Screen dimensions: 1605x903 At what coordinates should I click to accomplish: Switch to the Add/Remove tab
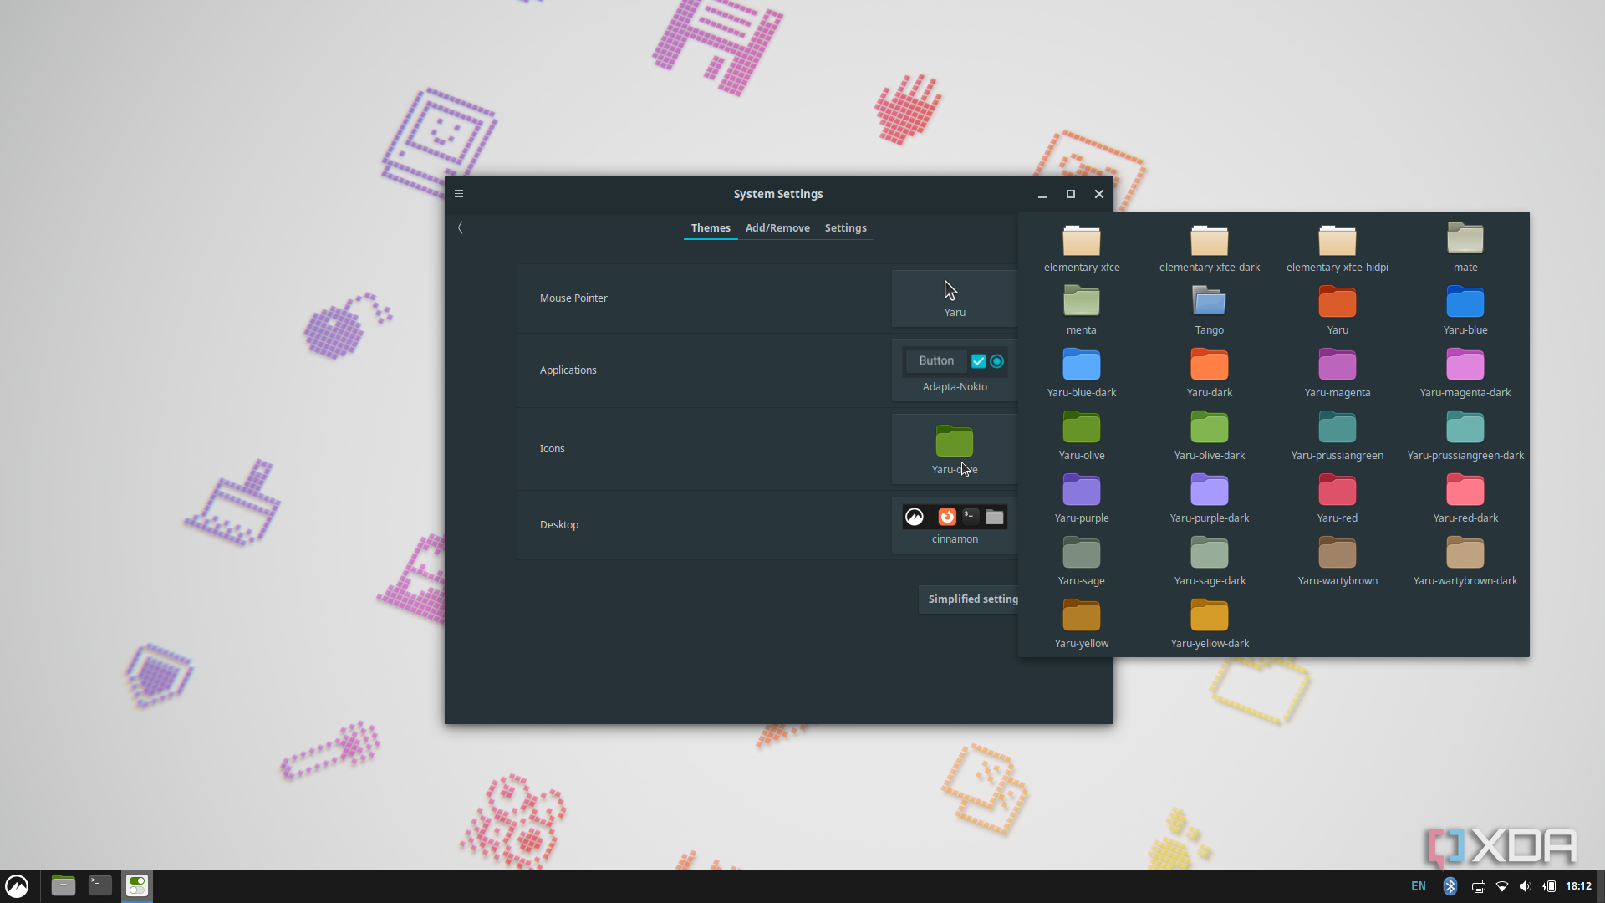pos(777,227)
